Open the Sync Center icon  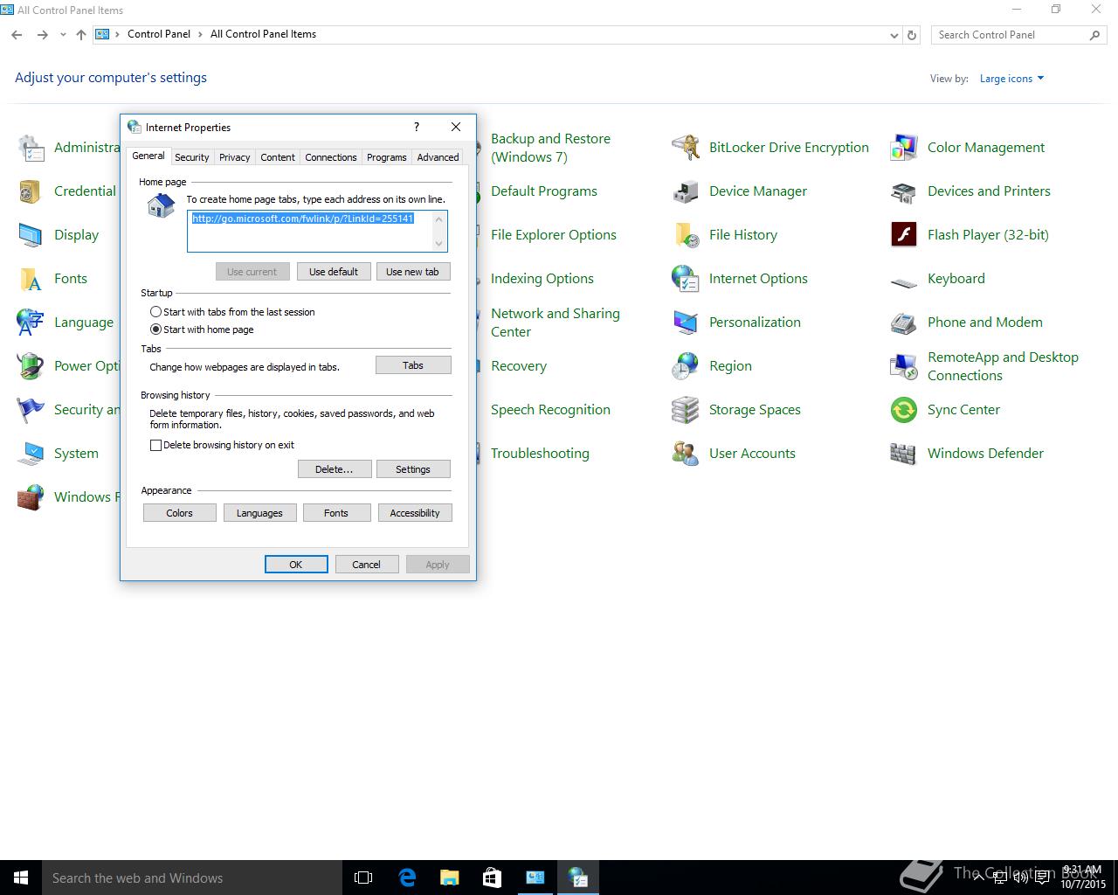click(x=904, y=410)
